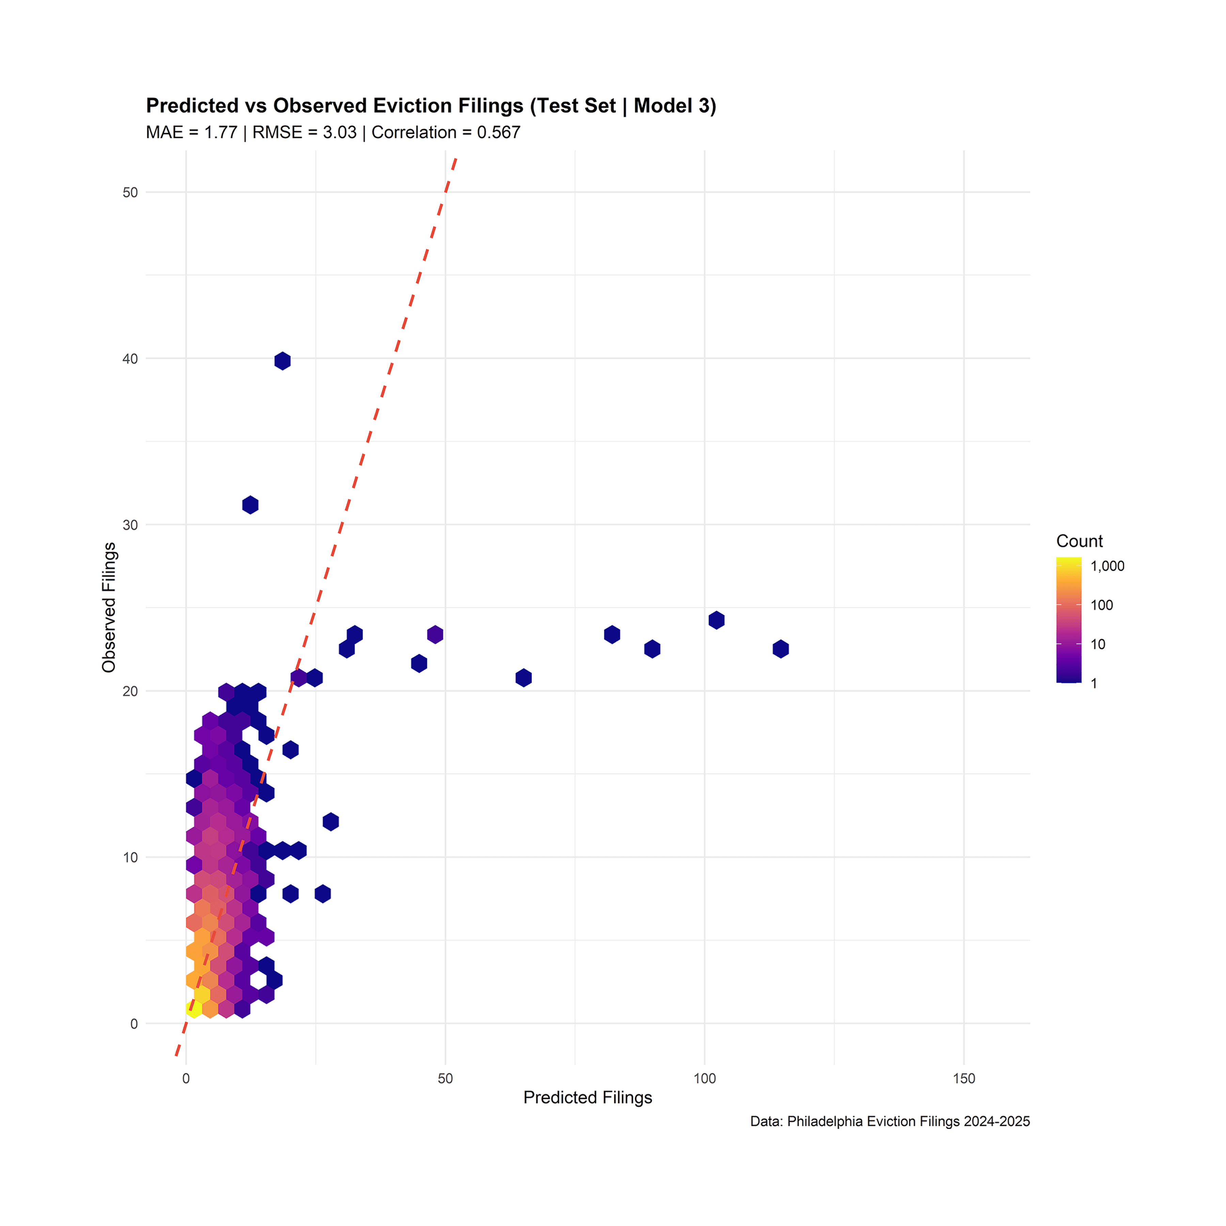Click the '30' y-axis tick label
This screenshot has width=1226, height=1226.
click(130, 525)
